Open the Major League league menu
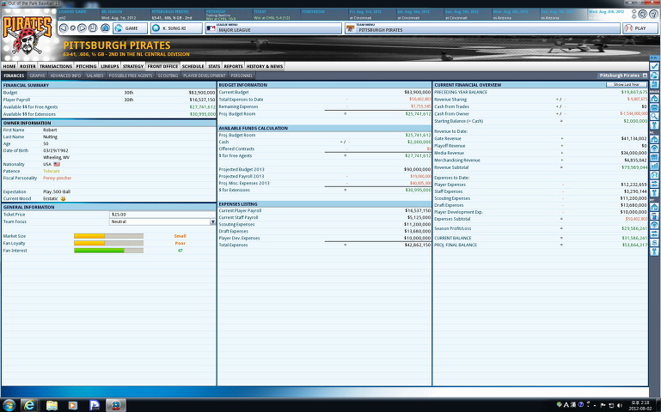This screenshot has width=661, height=412. (273, 28)
